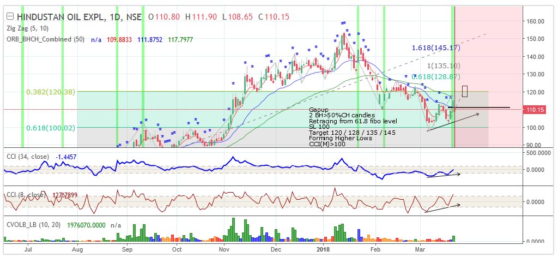Select the 'CCI(M)>100' annotation line
Viewport: 558px width, 263px height.
[x=327, y=144]
